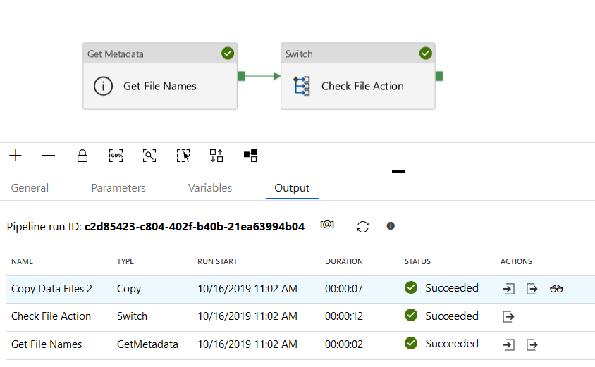
Task: Click the auto align activities icon
Action: (216, 156)
